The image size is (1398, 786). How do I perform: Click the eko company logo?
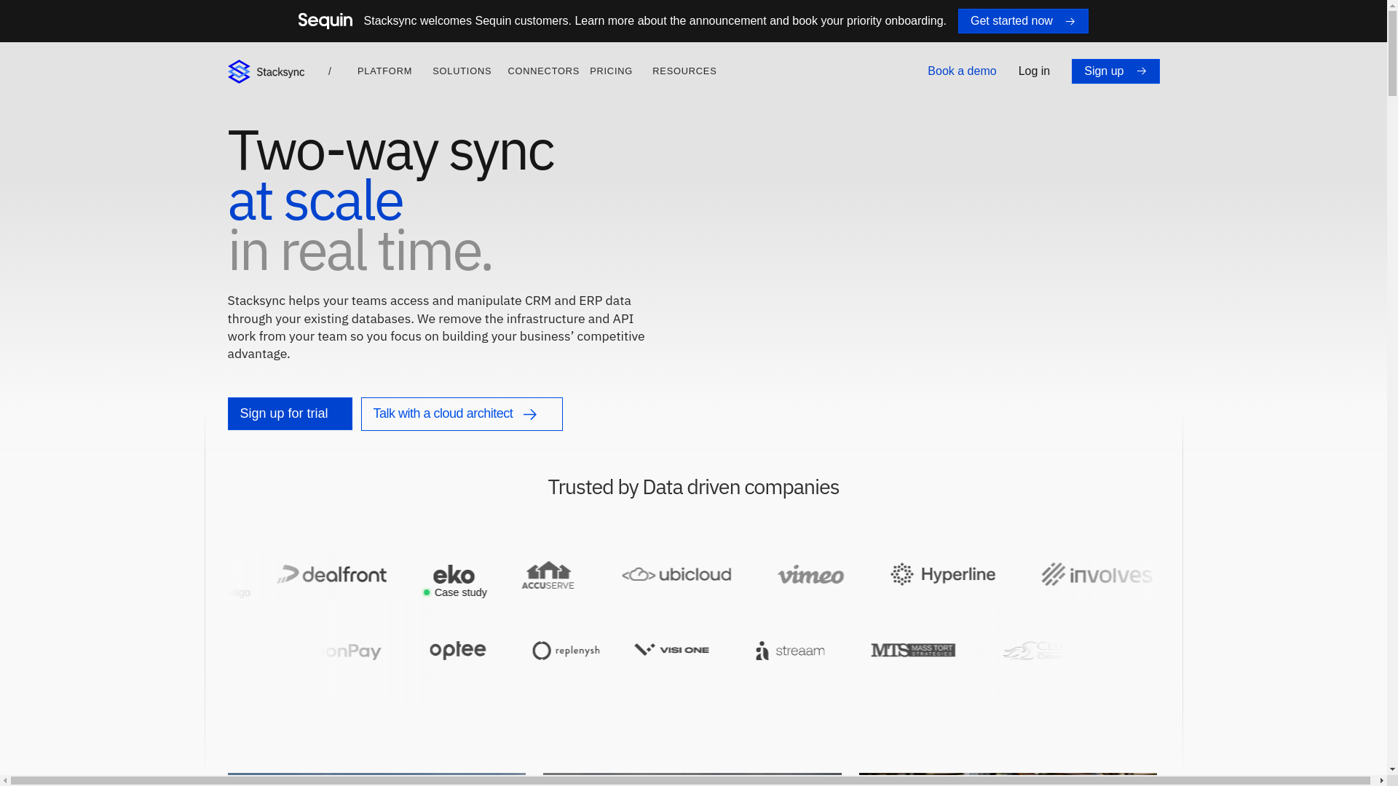coord(454,574)
